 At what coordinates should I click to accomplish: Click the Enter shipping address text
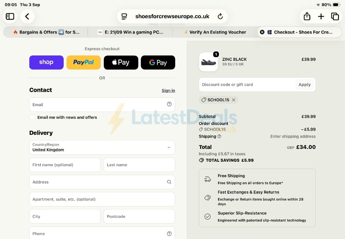293,136
